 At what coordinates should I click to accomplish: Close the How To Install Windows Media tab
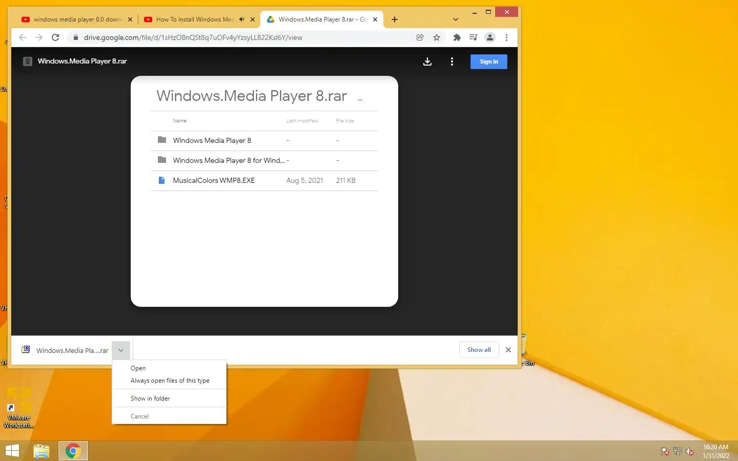[x=253, y=19]
